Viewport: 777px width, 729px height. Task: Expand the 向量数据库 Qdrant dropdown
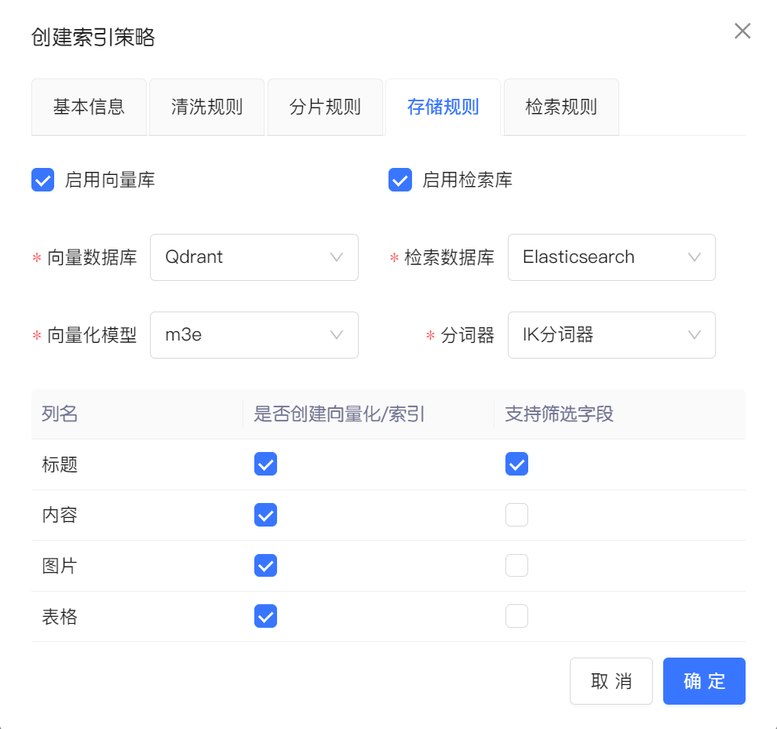click(254, 257)
